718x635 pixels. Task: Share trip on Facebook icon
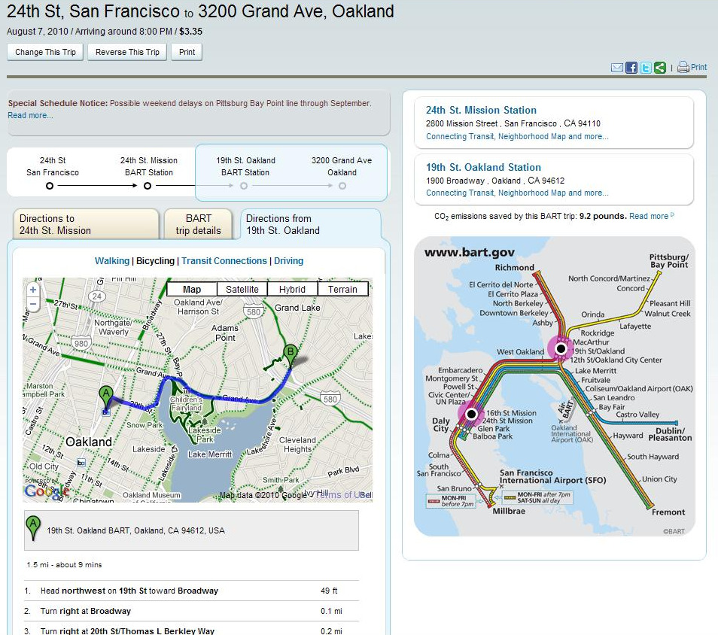(x=631, y=68)
